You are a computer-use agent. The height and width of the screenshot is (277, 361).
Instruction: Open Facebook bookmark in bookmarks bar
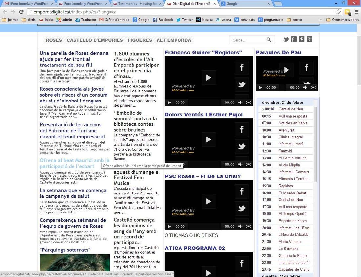click(163, 20)
